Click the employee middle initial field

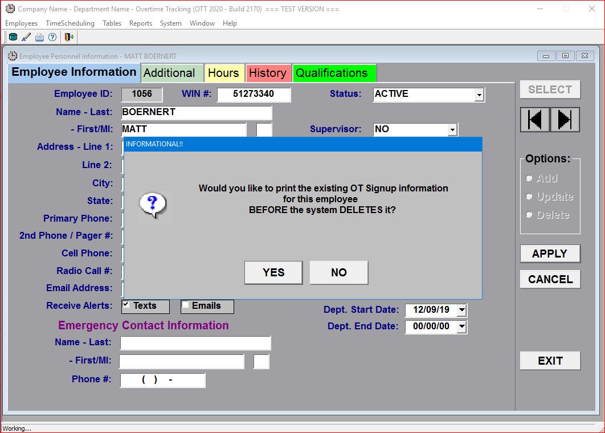pyautogui.click(x=264, y=130)
